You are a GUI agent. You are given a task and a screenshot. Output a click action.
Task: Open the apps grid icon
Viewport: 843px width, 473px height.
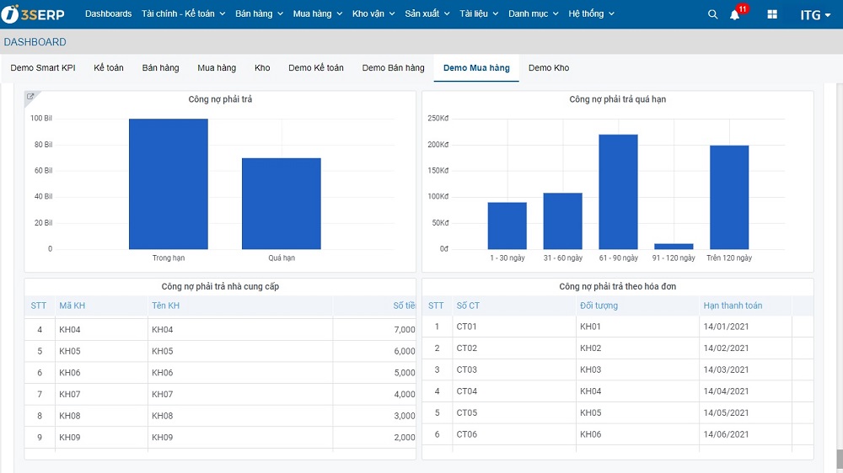772,14
